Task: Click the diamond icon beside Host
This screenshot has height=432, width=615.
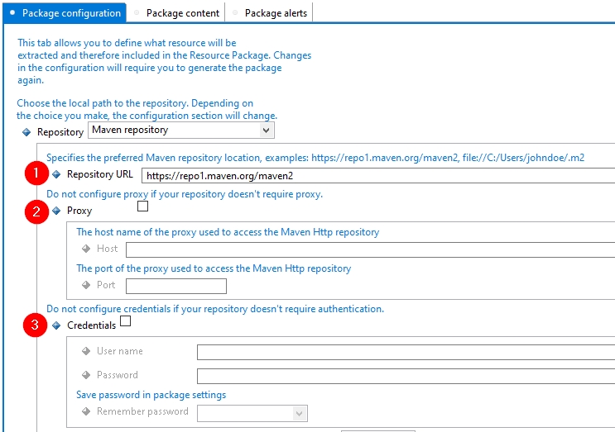Action: (x=86, y=249)
